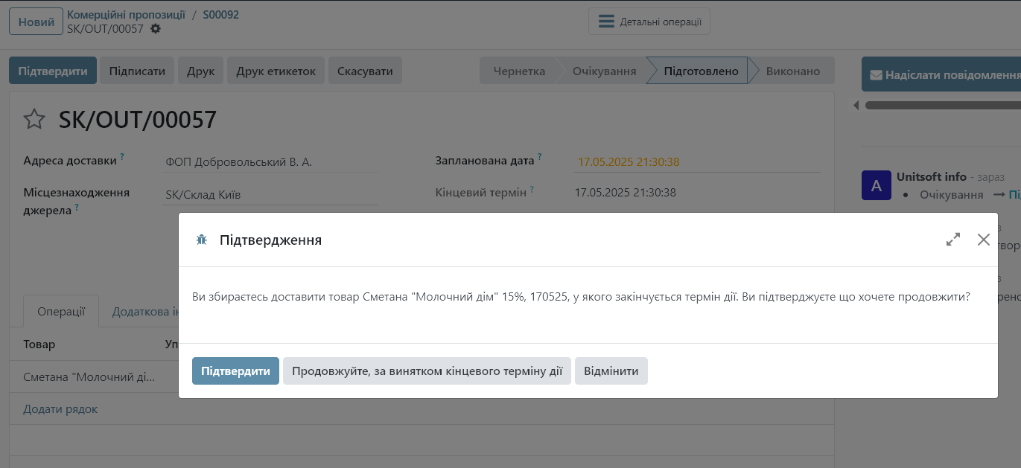The image size is (1021, 468).
Task: Click Продовжуйте, за винятком кінцевого терміну дії
Action: coord(427,371)
